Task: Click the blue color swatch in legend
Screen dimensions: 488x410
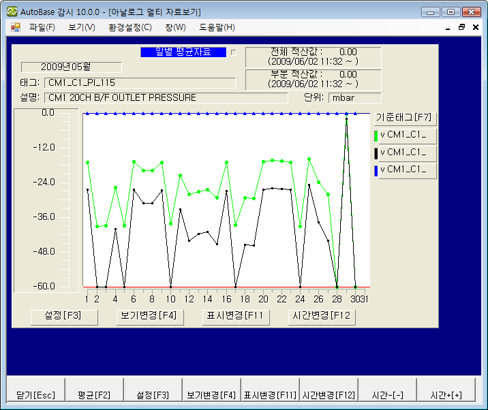Action: [x=376, y=171]
